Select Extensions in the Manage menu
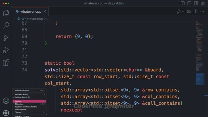The width and height of the screenshot is (208, 117). (x=29, y=104)
